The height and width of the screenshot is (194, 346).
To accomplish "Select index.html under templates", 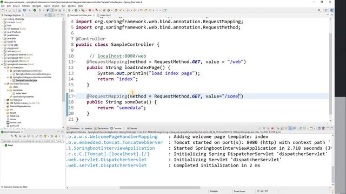I will click(21, 93).
